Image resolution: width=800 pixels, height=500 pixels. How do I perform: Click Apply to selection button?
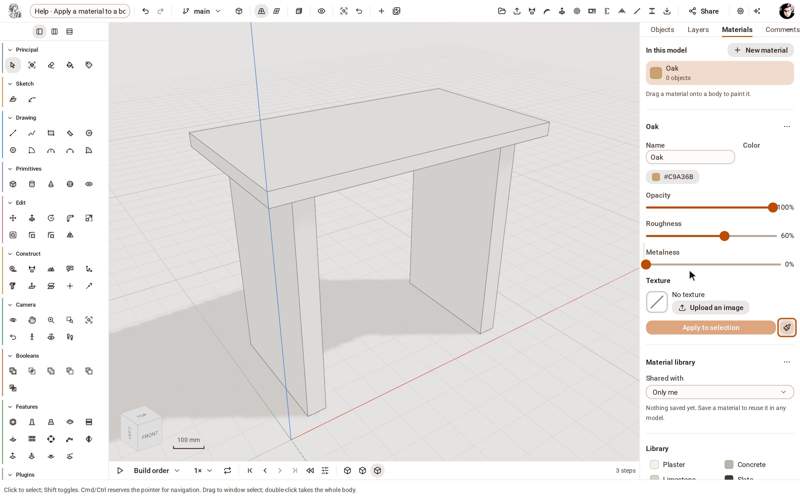point(711,328)
